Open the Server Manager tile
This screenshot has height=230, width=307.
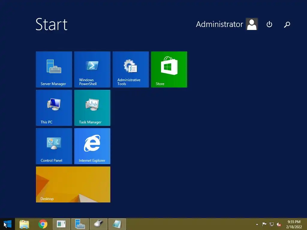click(x=54, y=69)
